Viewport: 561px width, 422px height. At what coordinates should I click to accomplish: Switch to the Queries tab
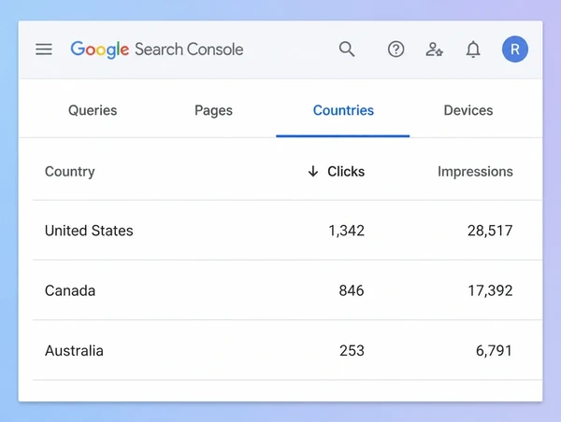93,110
